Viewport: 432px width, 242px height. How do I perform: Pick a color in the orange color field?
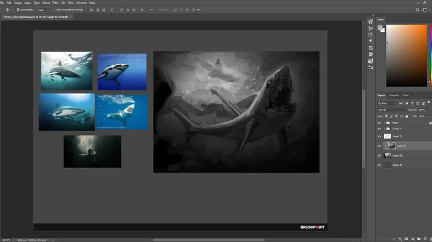click(407, 56)
